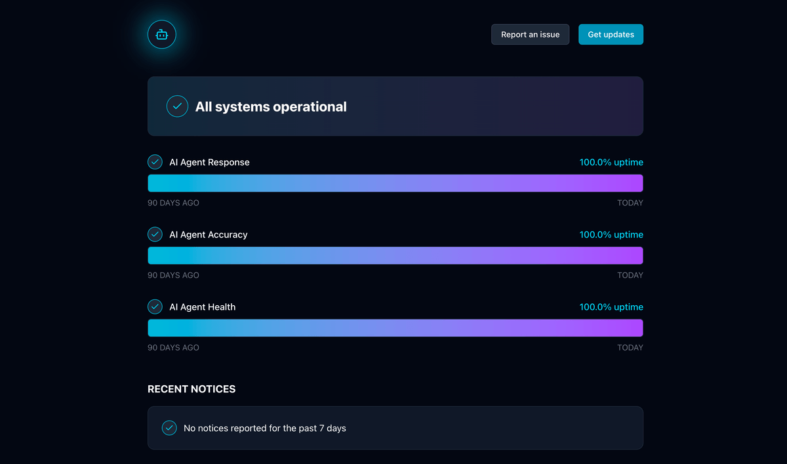Click the AI Agent Health uptime bar
The image size is (787, 464).
pos(395,327)
